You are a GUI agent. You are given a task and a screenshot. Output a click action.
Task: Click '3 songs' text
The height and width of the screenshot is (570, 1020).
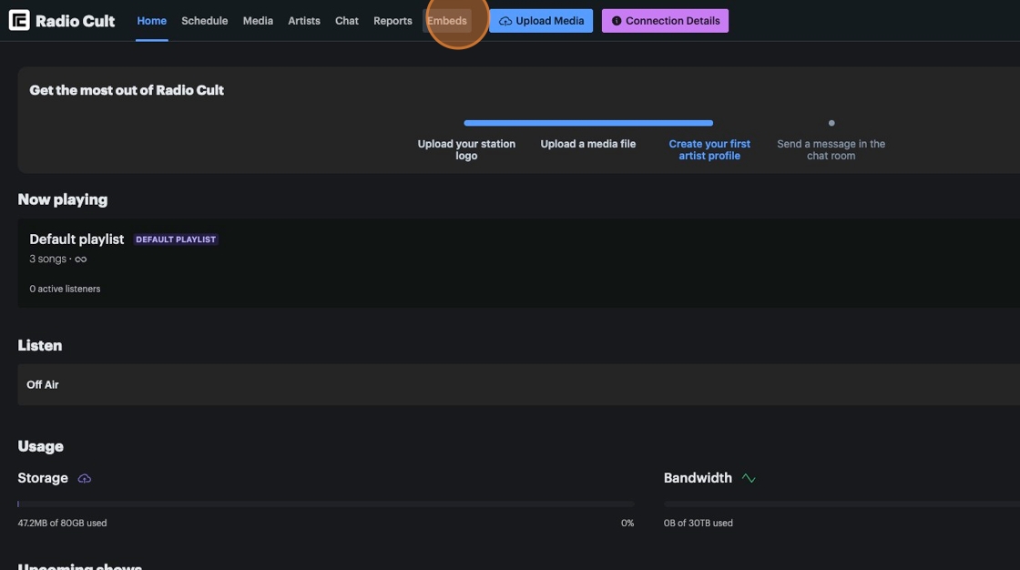[48, 259]
